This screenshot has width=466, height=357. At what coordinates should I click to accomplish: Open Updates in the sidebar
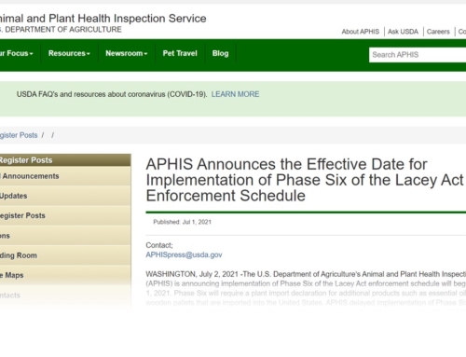[x=65, y=196]
